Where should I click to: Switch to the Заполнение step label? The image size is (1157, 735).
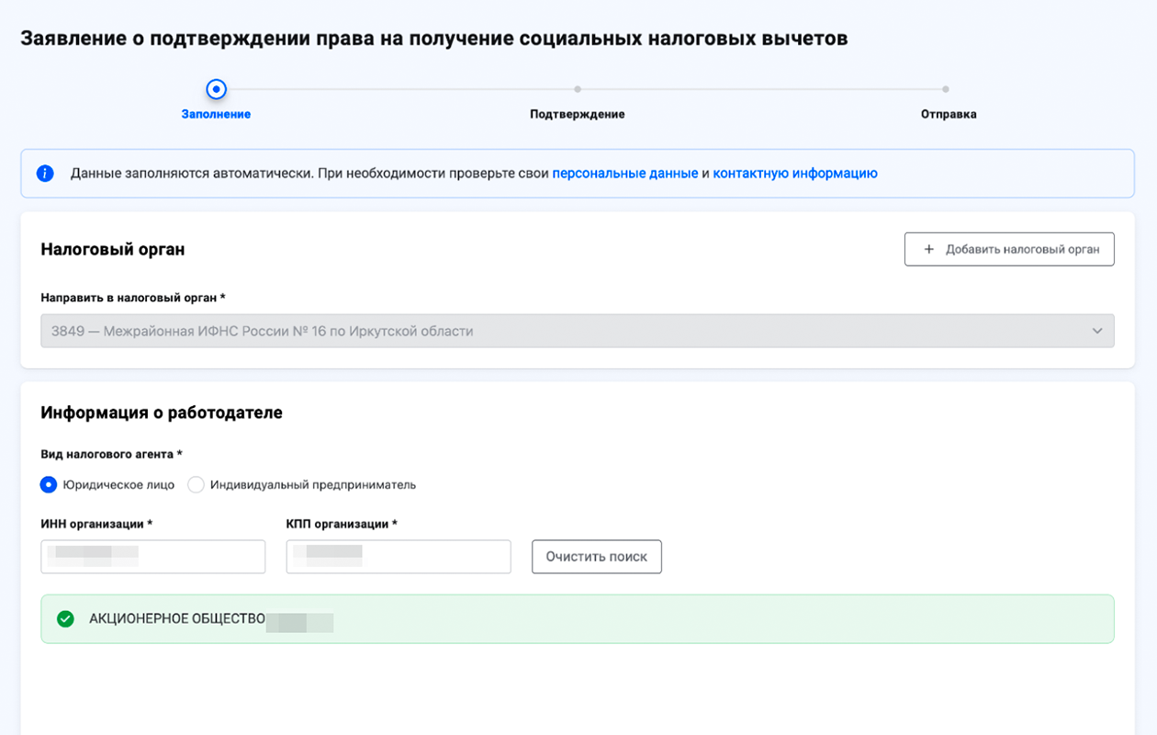point(216,115)
